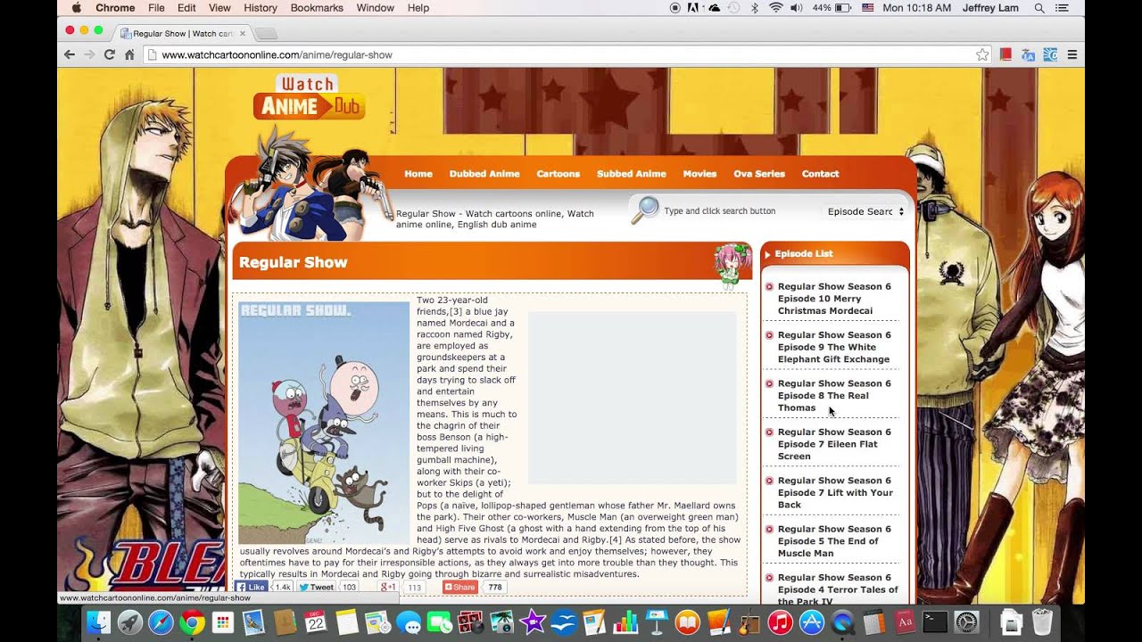This screenshot has height=642, width=1142.
Task: Click the Chrome icon in the Dock
Action: pyautogui.click(x=192, y=622)
